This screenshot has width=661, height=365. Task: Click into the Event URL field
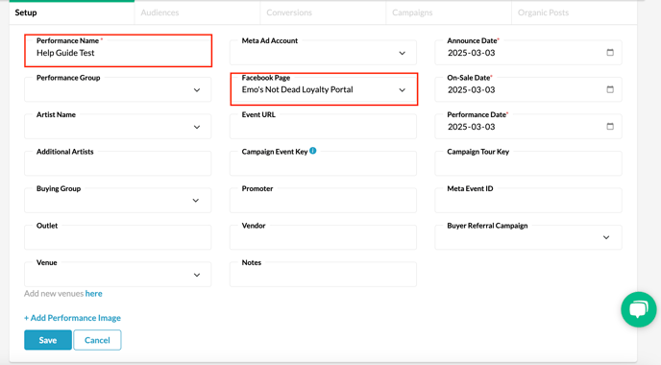(324, 127)
